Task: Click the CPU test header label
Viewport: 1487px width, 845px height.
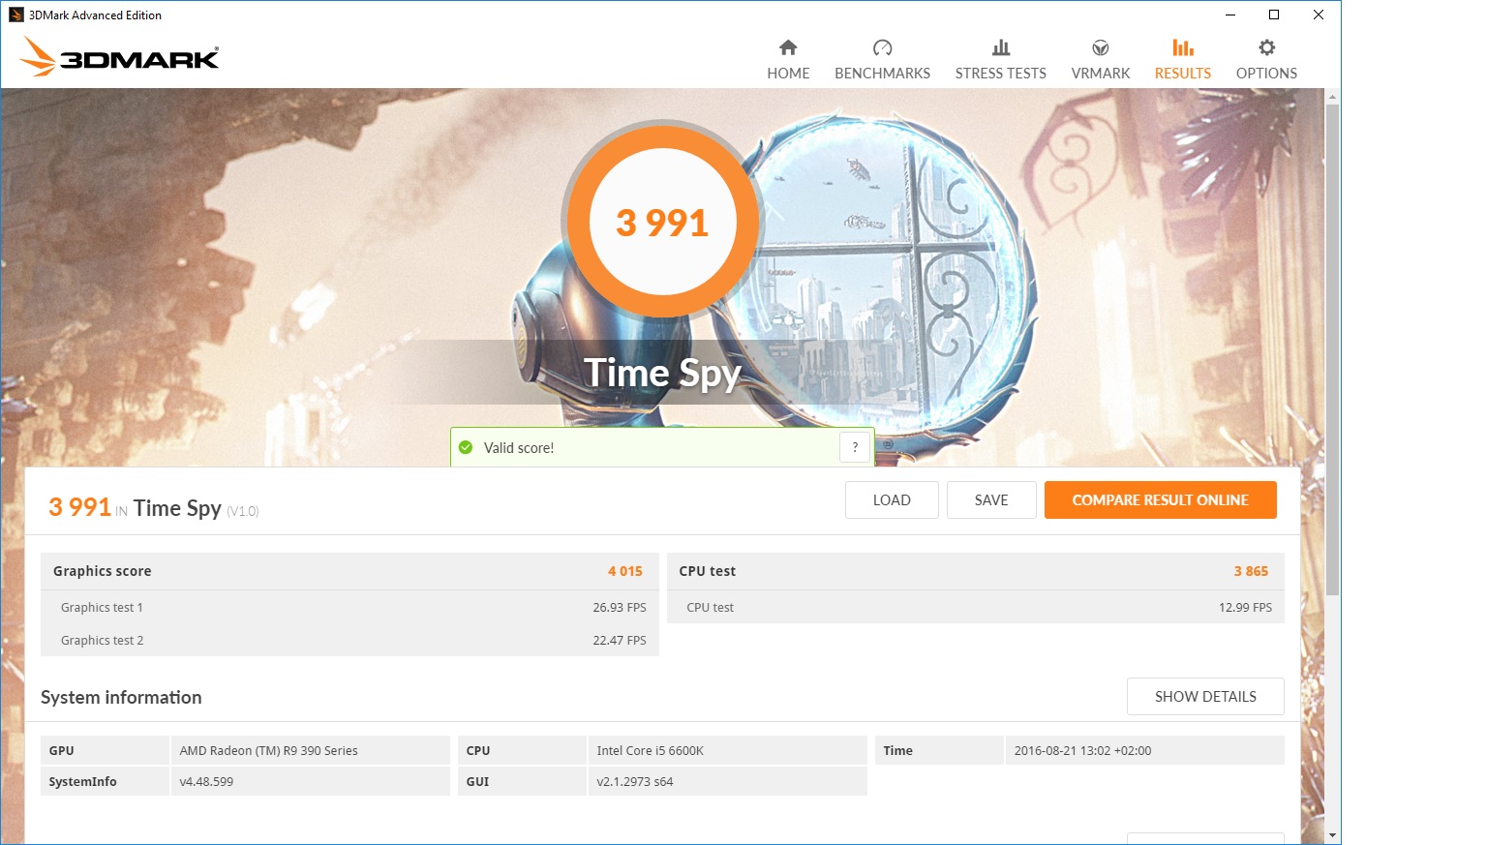Action: point(708,571)
